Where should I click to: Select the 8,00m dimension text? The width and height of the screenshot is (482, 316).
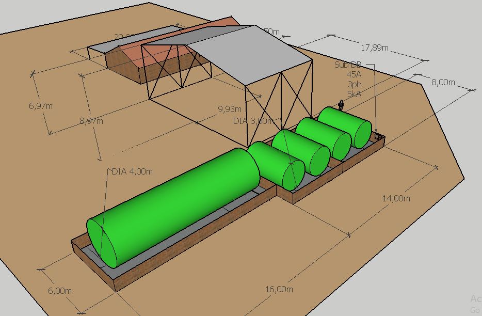coord(443,82)
